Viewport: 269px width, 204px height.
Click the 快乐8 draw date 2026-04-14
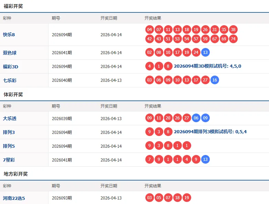click(x=111, y=35)
